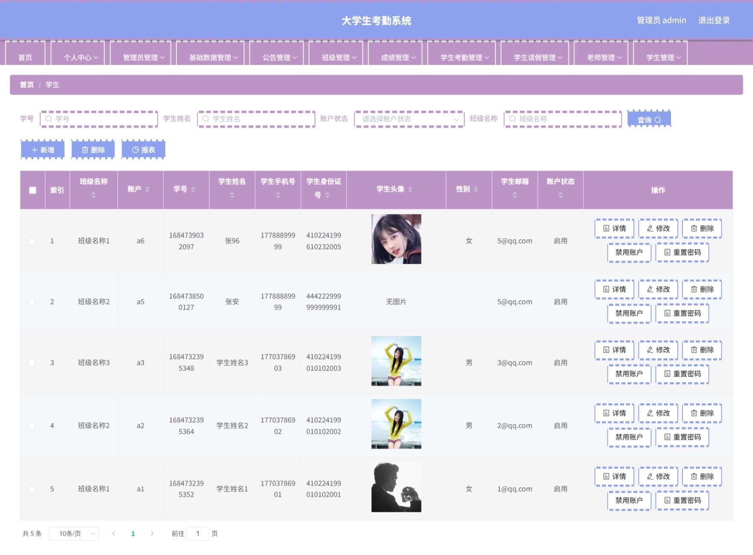Click 报表 button
The height and width of the screenshot is (555, 753).
pos(144,149)
